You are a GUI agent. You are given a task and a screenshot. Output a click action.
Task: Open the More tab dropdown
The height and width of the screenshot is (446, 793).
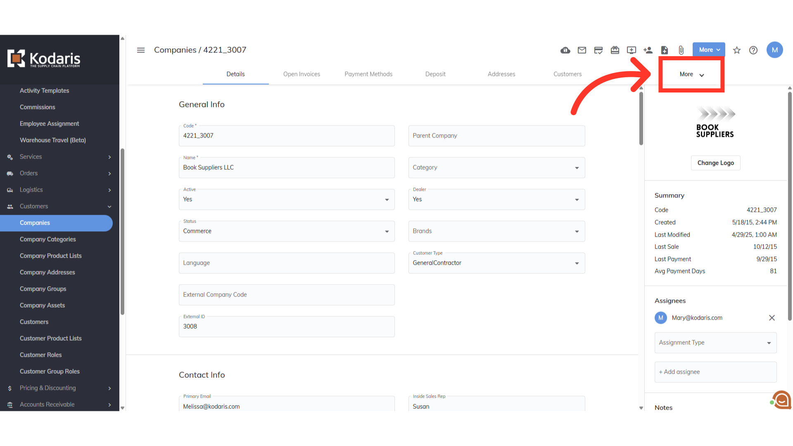[x=691, y=74]
